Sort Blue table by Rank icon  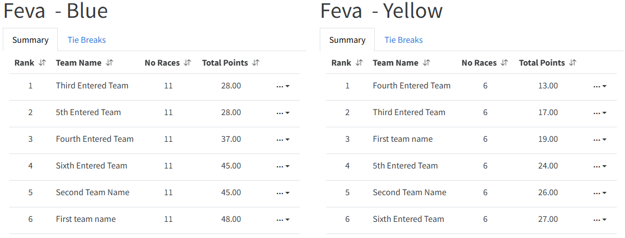coord(42,63)
